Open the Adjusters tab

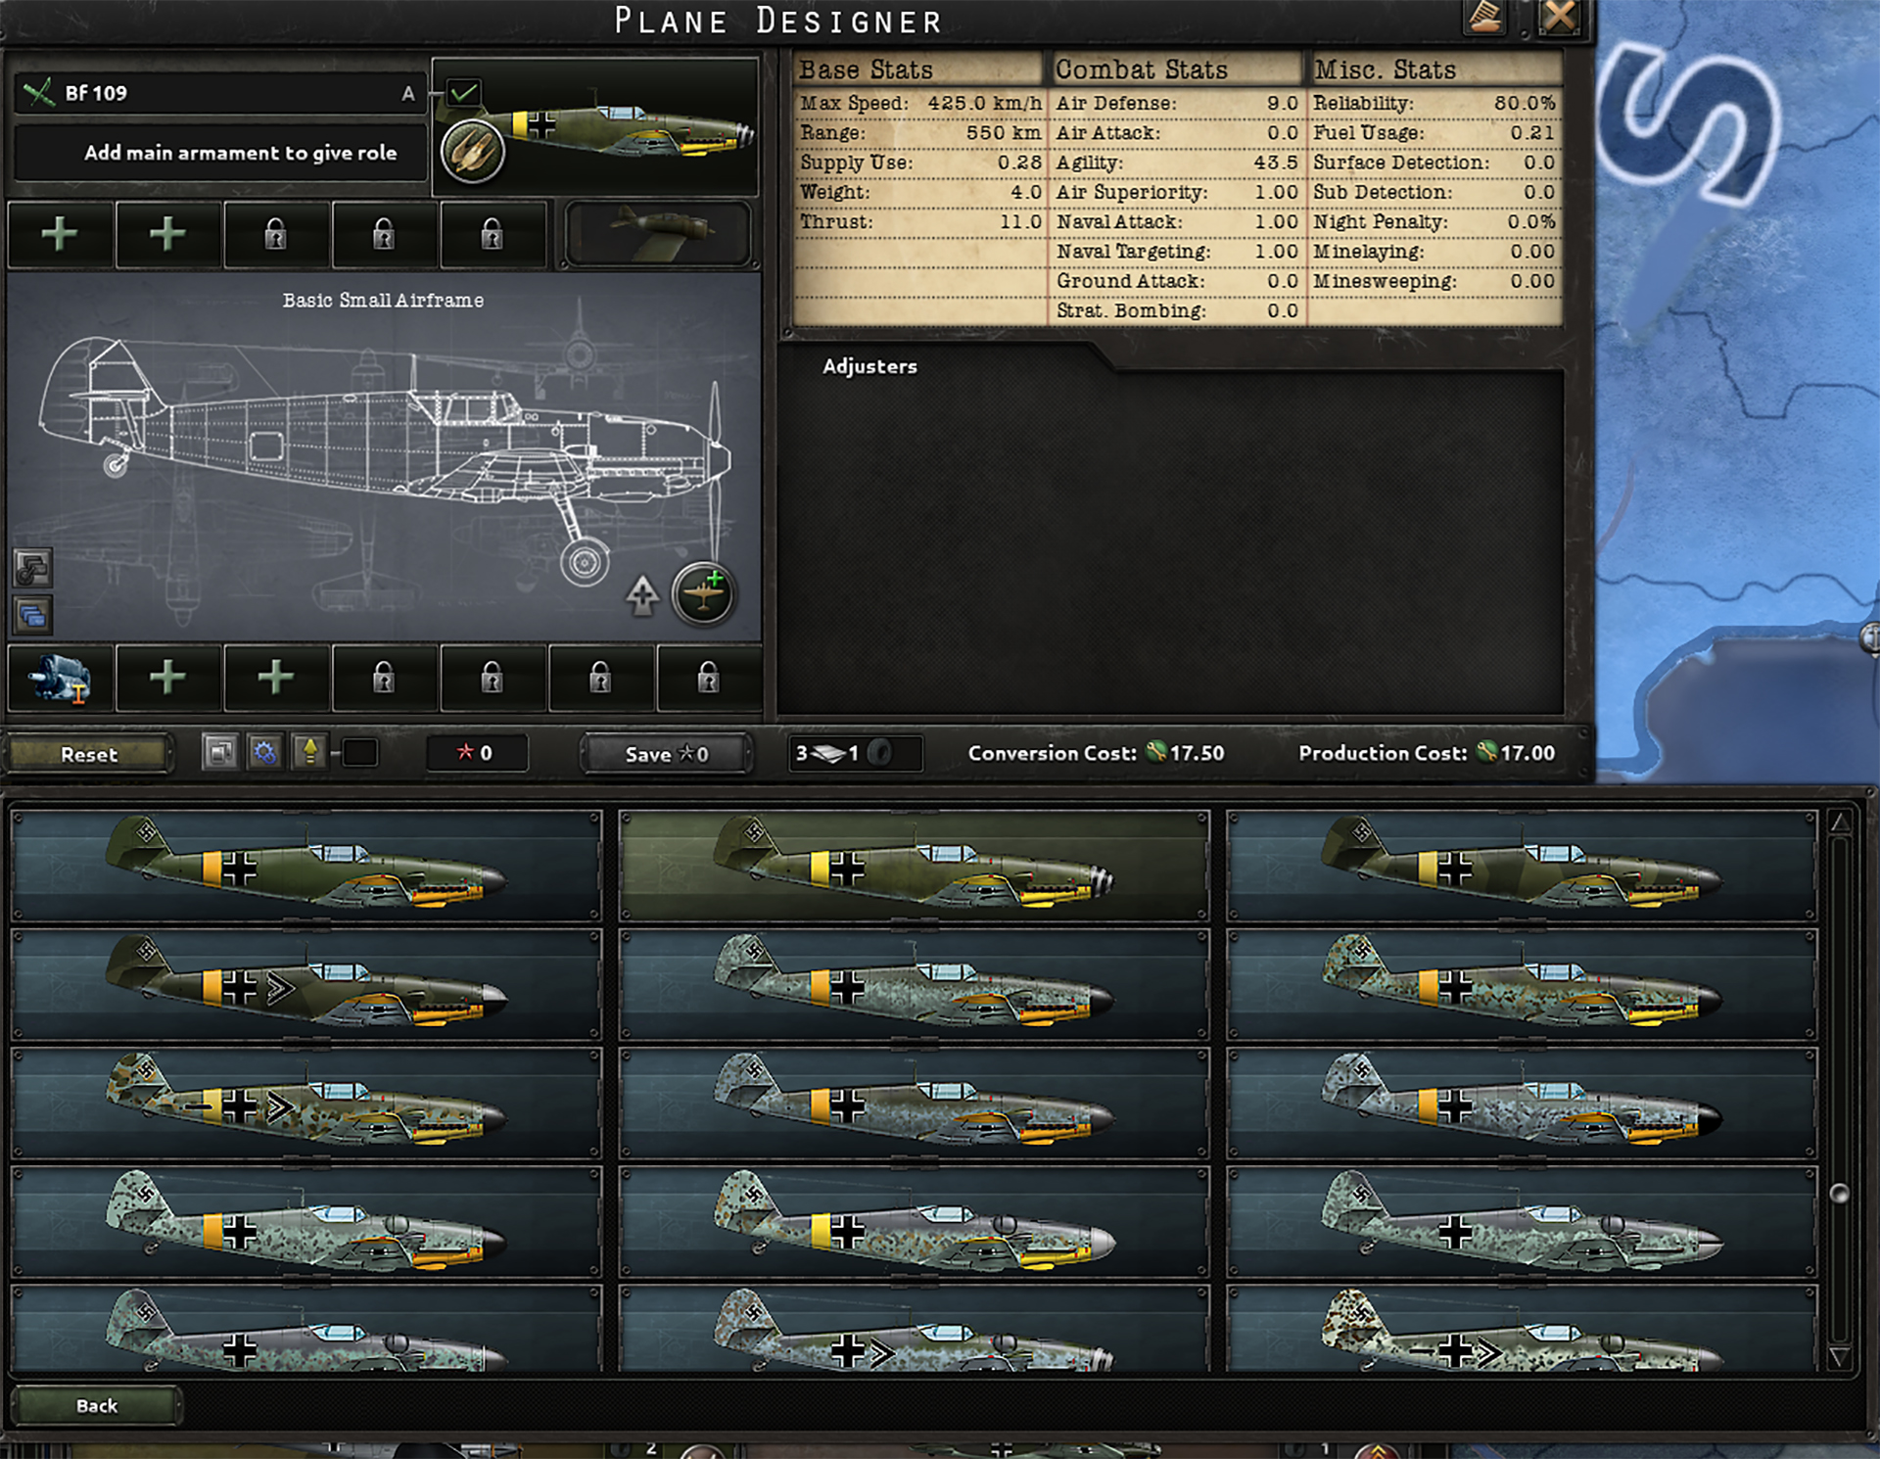(x=870, y=366)
